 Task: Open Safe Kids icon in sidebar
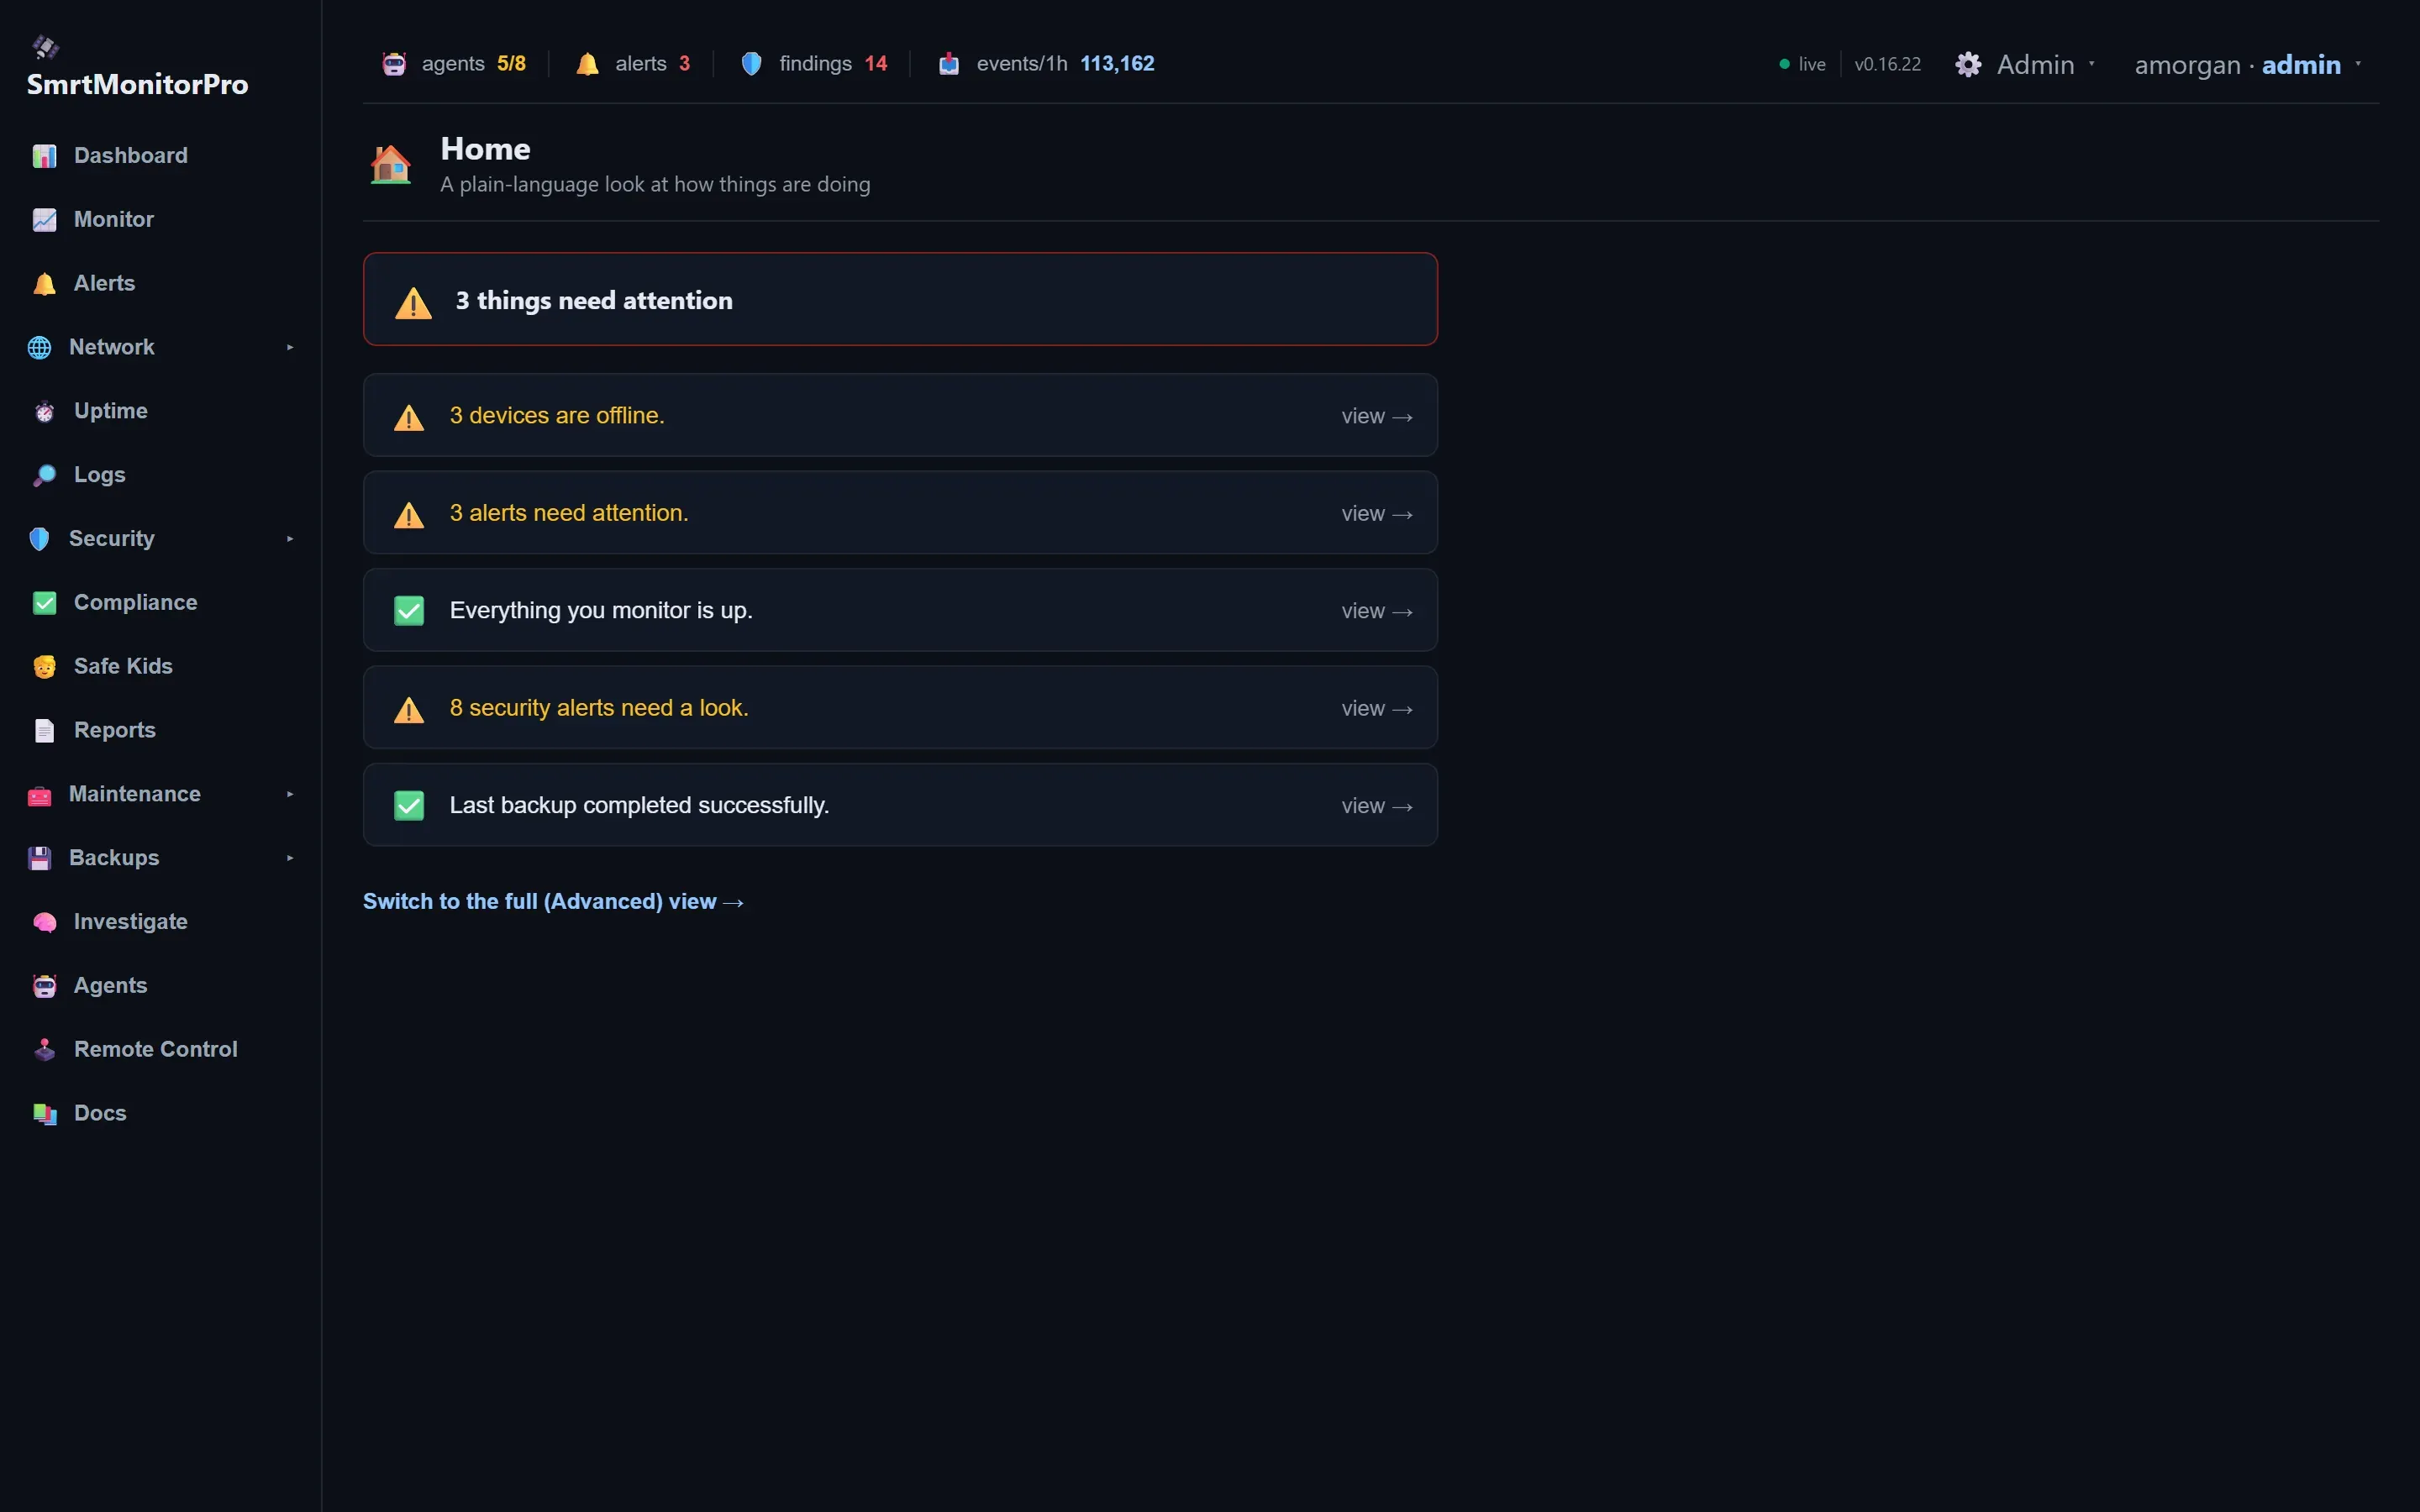44,667
